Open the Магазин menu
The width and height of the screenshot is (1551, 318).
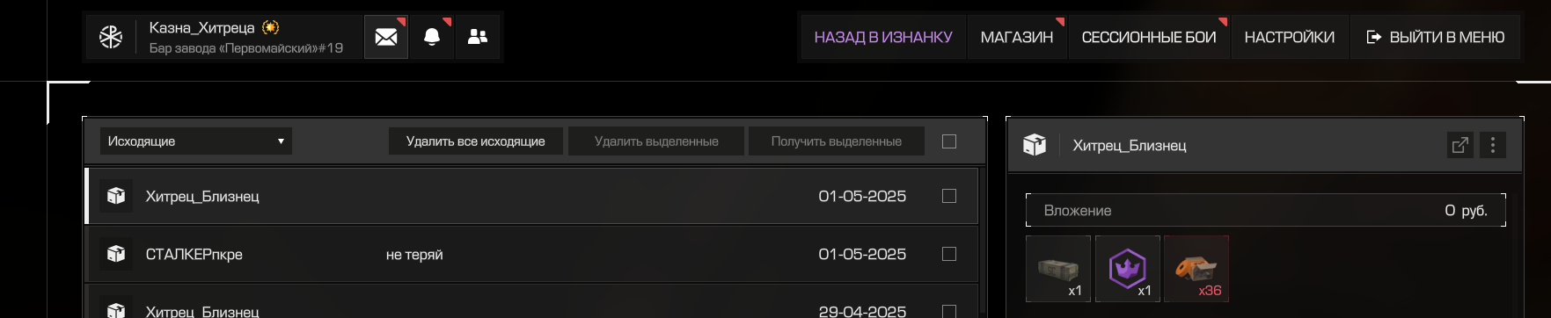(1017, 37)
